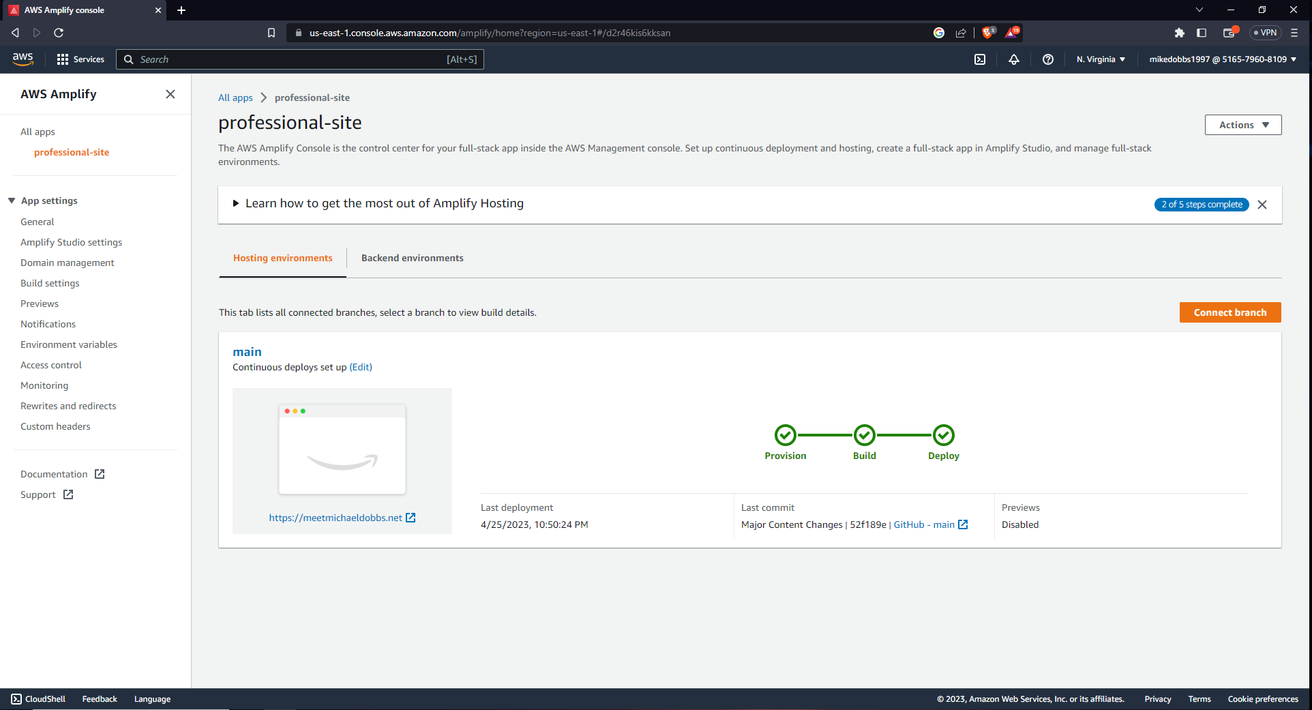The height and width of the screenshot is (710, 1312).
Task: Open Environment variables in the sidebar
Action: [x=69, y=344]
